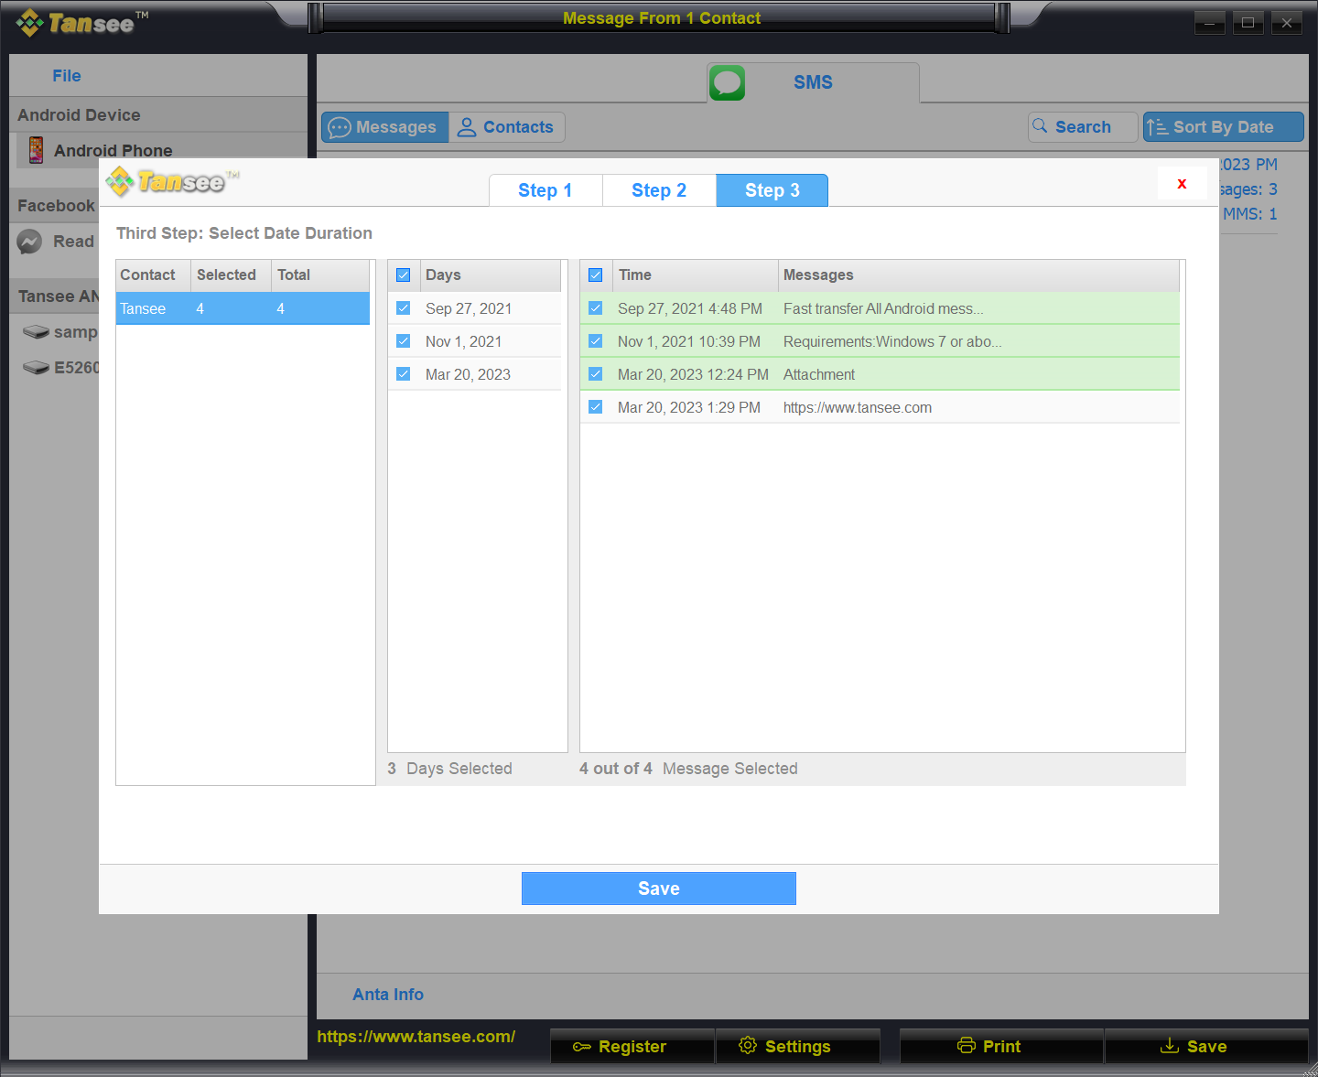
Task: Toggle the select-all Time header checkbox
Action: click(x=595, y=275)
